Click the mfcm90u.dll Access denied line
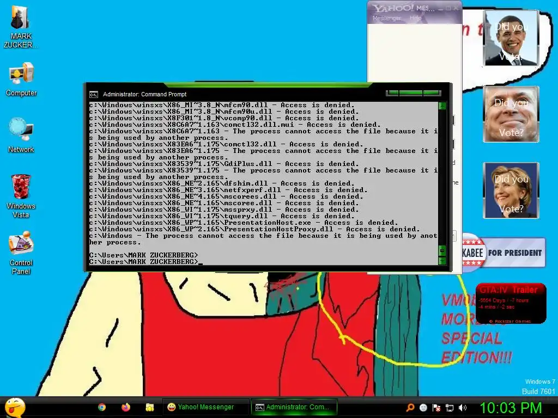This screenshot has height=418, width=558. (224, 112)
